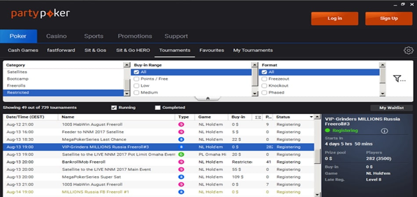Check the Knockout format option

264,86
